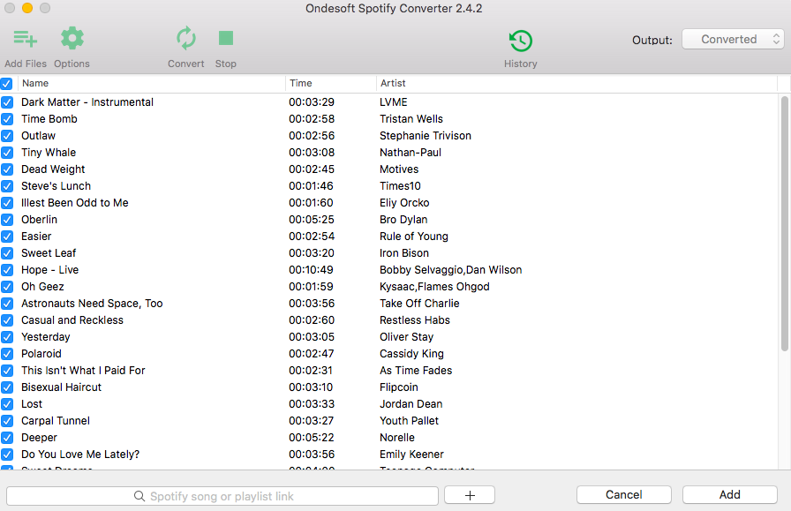Uncheck the Polaroid checkbox

click(7, 354)
